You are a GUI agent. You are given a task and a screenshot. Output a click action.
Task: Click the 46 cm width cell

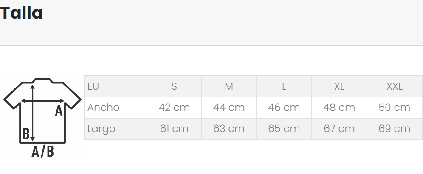pyautogui.click(x=284, y=108)
